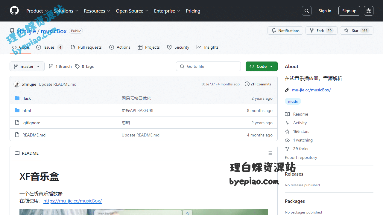Viewport: 383px width, 215px height.
Task: Click the xfmujie author name in commit row
Action: (29, 84)
